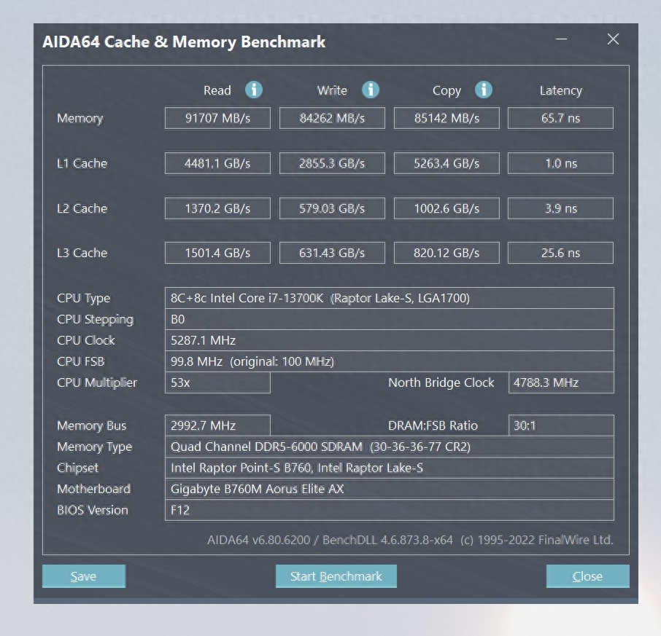Click the L1 Cache row label
The height and width of the screenshot is (636, 661).
(x=82, y=163)
